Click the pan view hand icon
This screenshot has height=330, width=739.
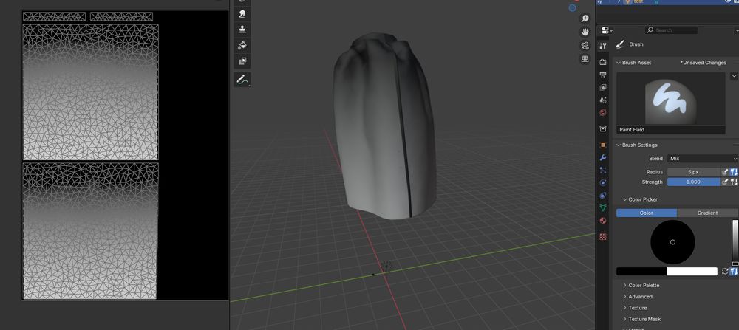click(585, 32)
